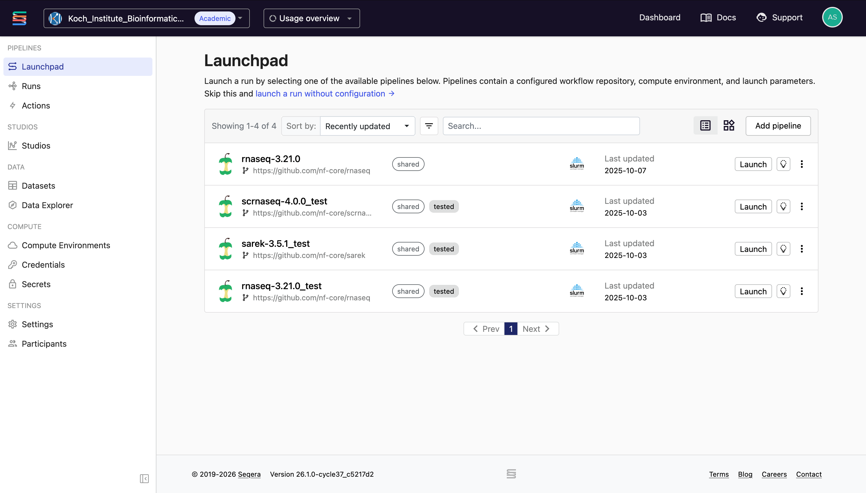866x493 pixels.
Task: Switch to list view layout
Action: pyautogui.click(x=705, y=126)
